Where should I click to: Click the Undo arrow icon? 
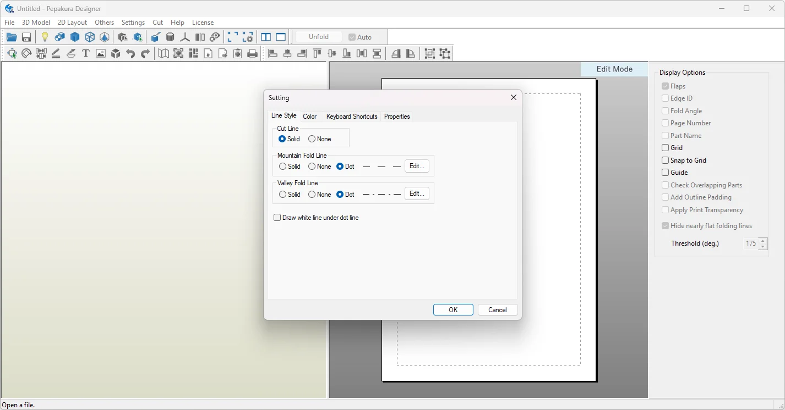click(x=130, y=53)
